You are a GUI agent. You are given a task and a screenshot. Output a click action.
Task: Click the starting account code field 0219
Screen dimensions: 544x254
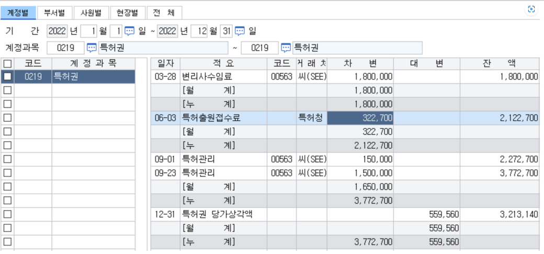[65, 48]
